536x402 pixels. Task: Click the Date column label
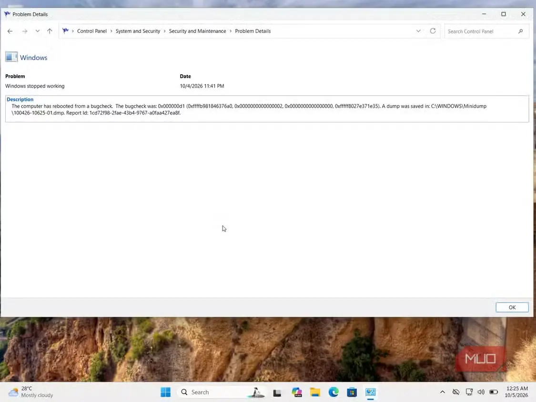pyautogui.click(x=185, y=76)
